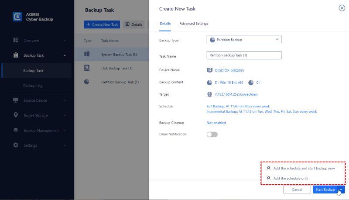Click the disk icon of Disk Backup Task (1)
This screenshot has height=200, width=349.
pyautogui.click(x=87, y=68)
